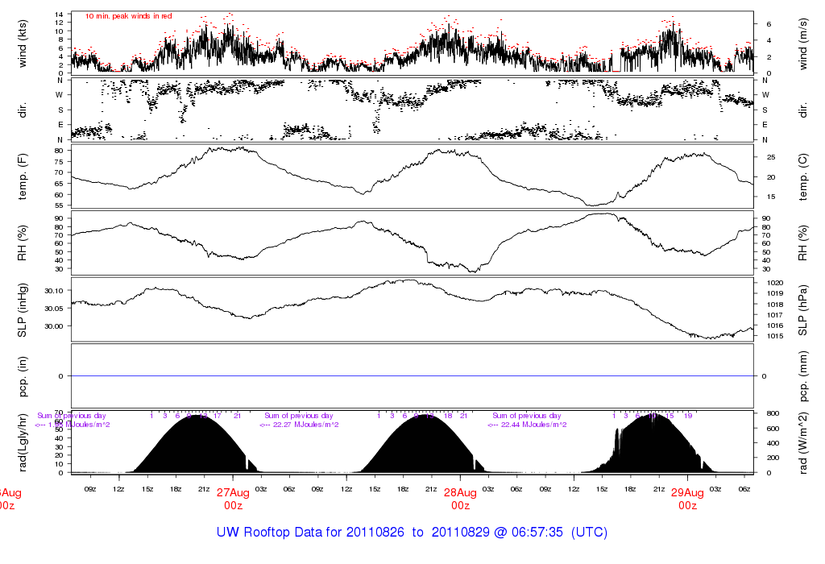
Task: Select the '200' tick on rad W/m^2 axis
Action: coord(773,458)
